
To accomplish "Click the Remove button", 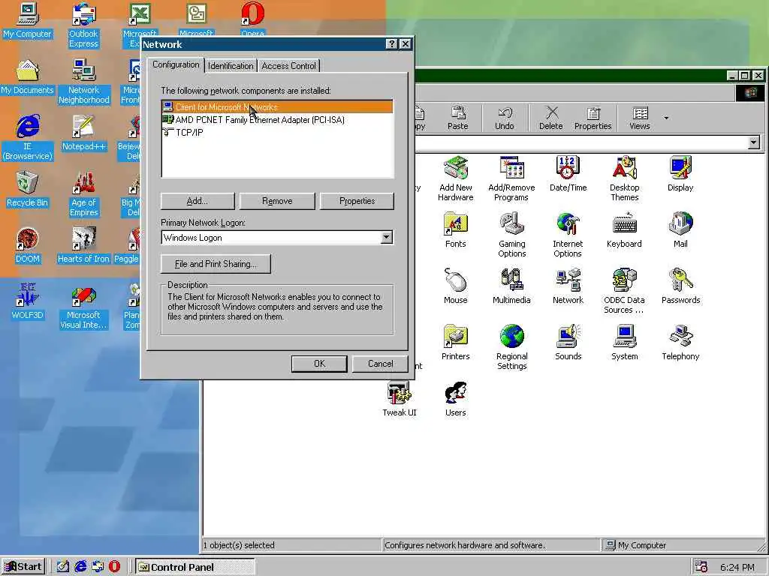I will click(x=277, y=201).
